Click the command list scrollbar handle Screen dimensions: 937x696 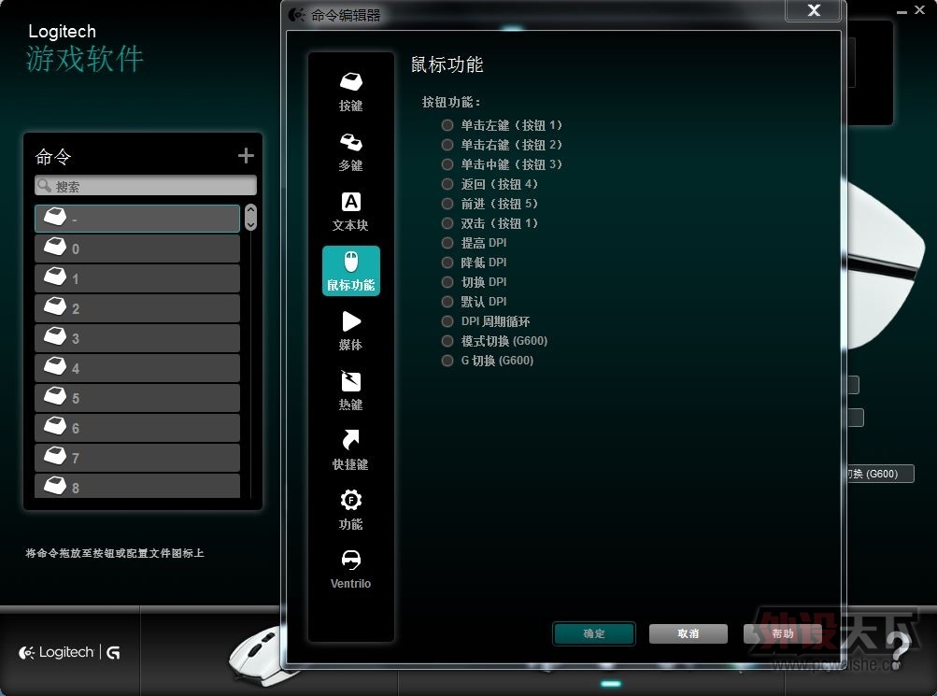click(251, 217)
